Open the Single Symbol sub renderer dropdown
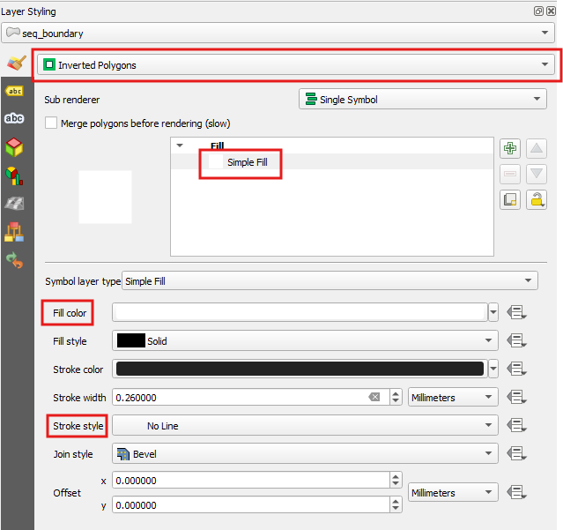 (423, 100)
